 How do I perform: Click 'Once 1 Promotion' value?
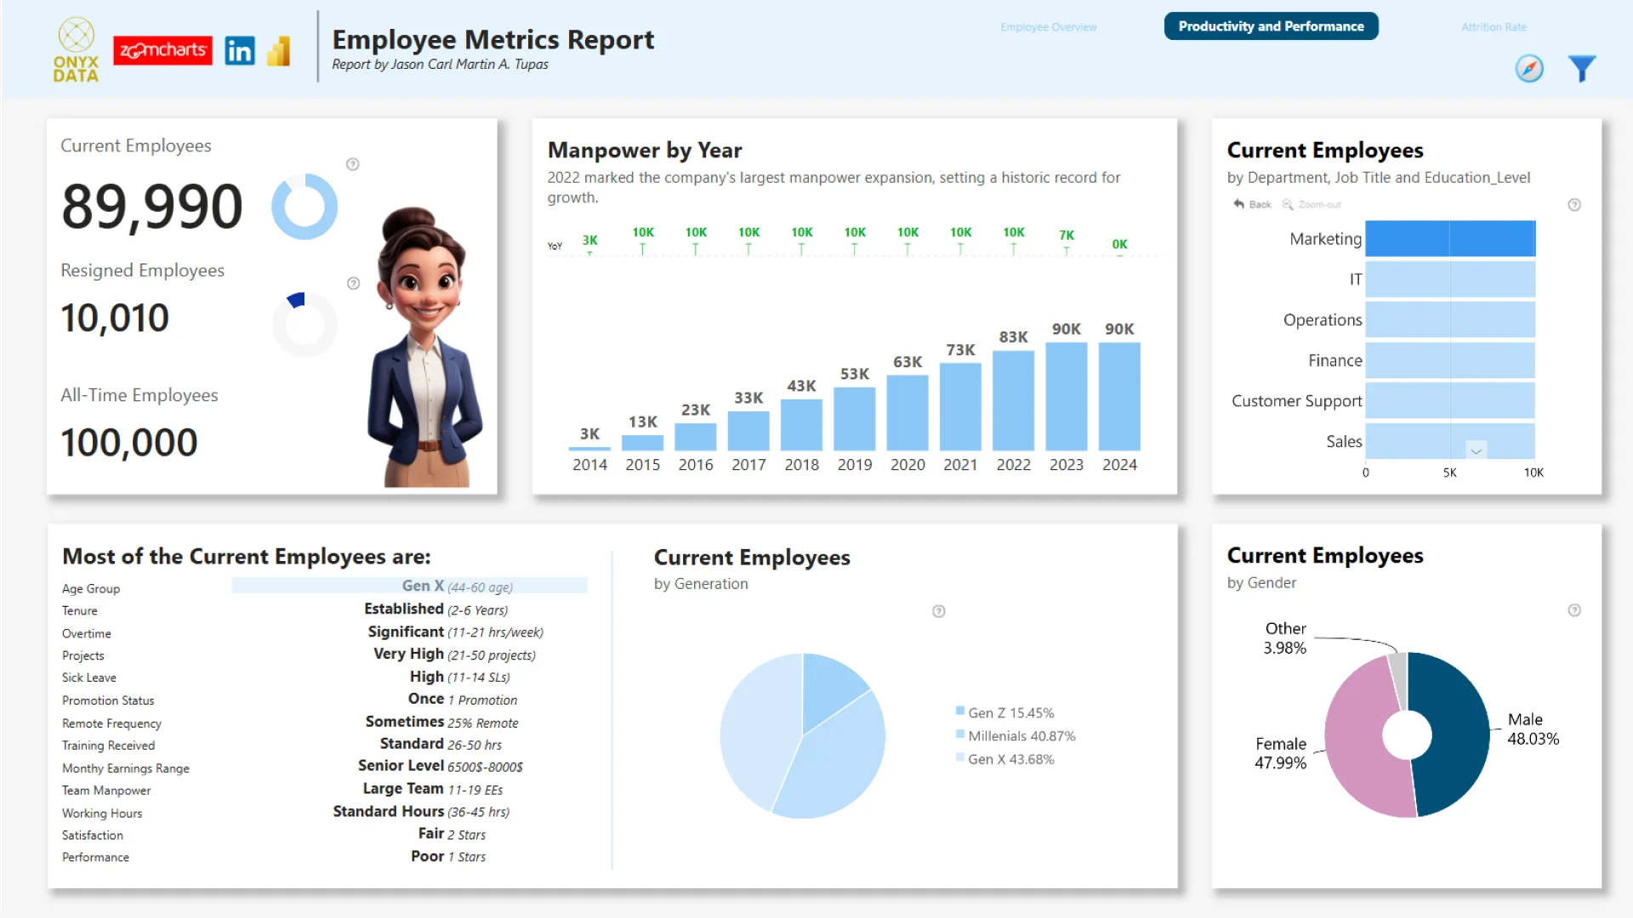[463, 699]
